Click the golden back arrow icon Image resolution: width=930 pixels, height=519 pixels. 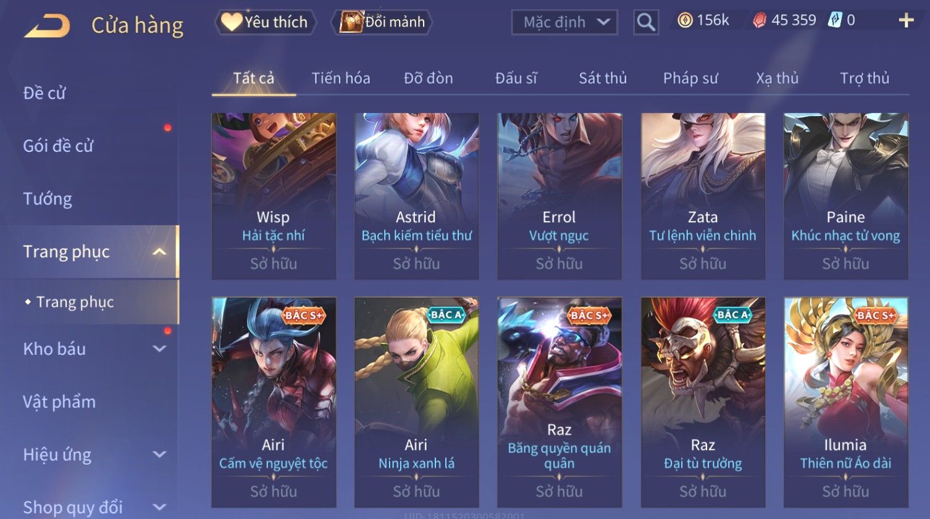point(47,26)
